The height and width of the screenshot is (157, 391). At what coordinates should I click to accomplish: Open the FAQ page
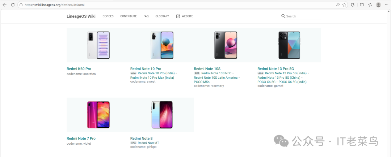coord(146,16)
